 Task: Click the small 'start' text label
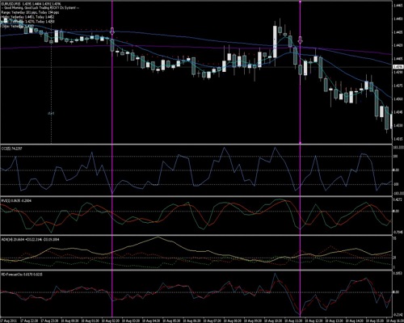pyautogui.click(x=51, y=113)
